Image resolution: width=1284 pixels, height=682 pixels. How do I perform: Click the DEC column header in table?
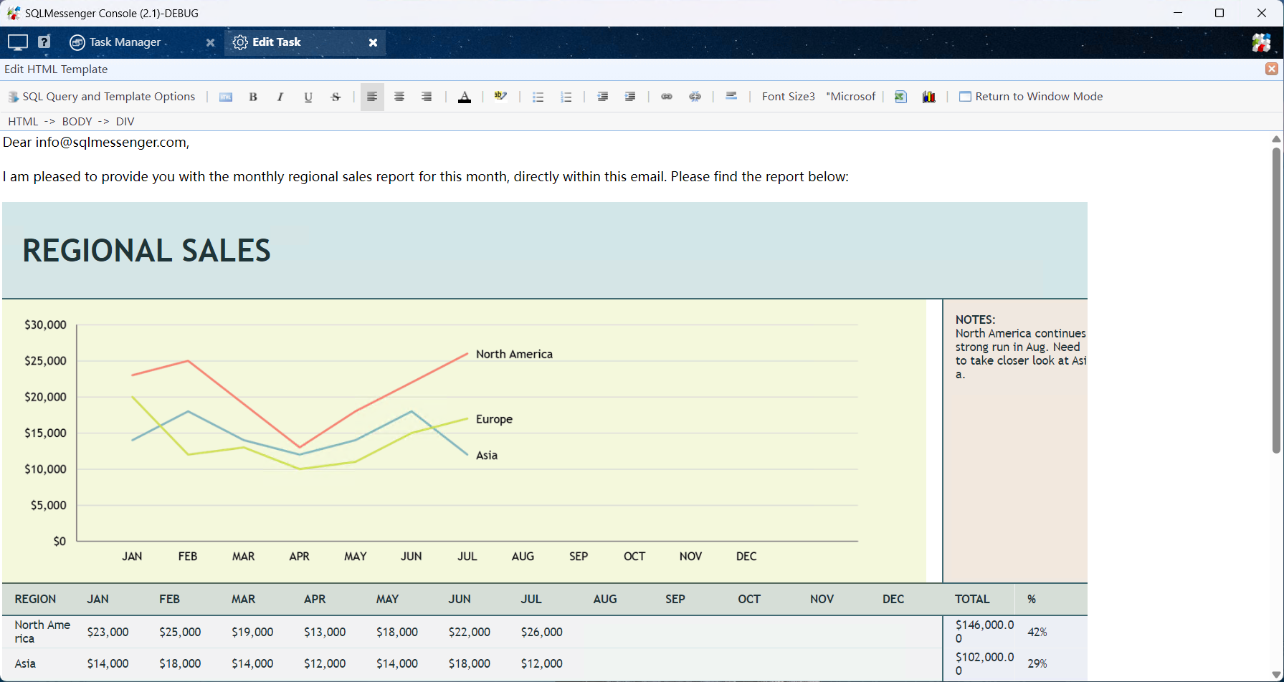click(893, 599)
